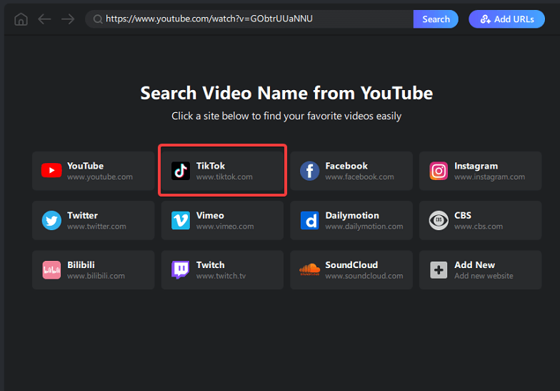Viewport: 560px width, 391px height.
Task: Focus the YouTube URL address field
Action: pyautogui.click(x=249, y=19)
